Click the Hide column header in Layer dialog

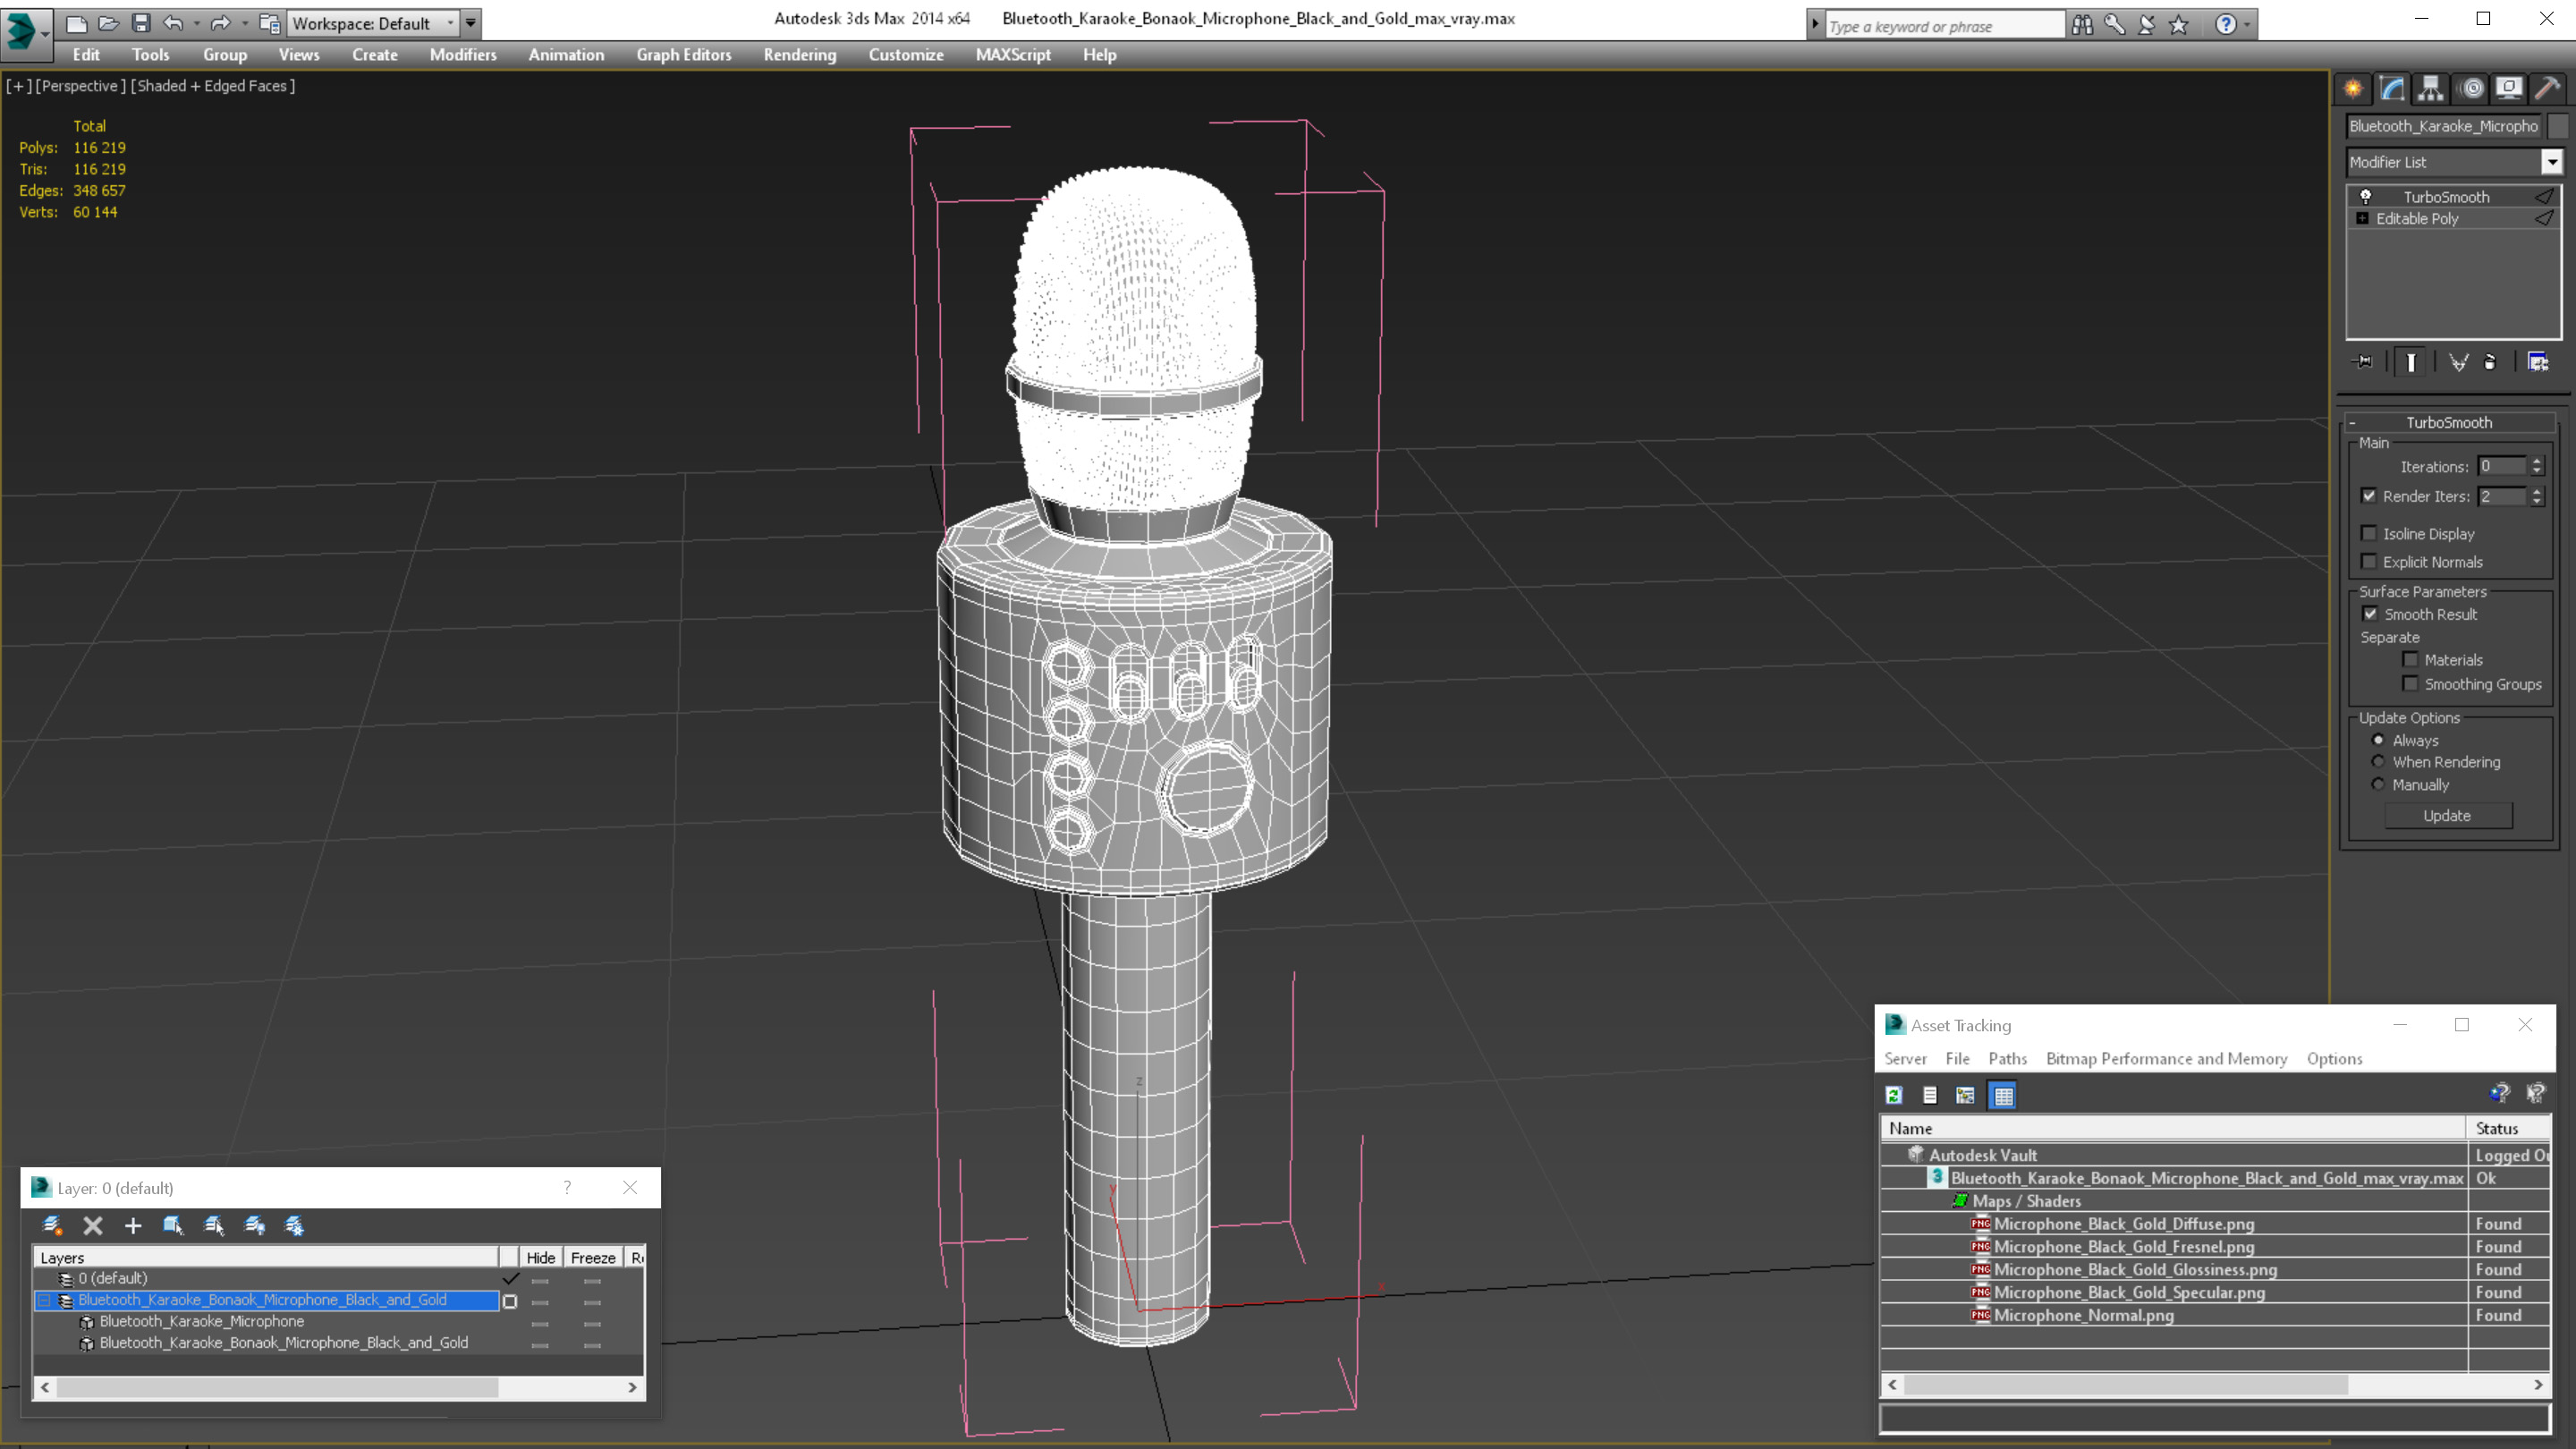click(x=540, y=1257)
